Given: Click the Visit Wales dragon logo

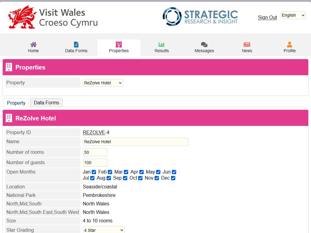Looking at the screenshot, I should pyautogui.click(x=22, y=17).
